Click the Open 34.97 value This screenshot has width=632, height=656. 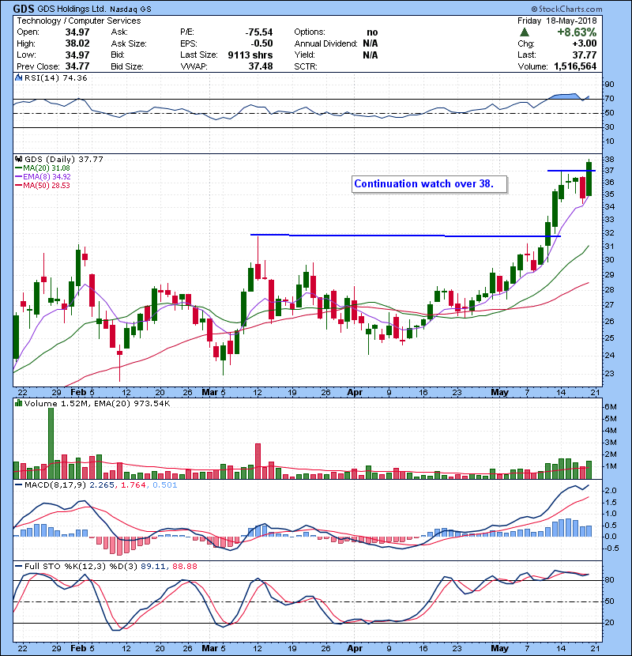point(77,32)
